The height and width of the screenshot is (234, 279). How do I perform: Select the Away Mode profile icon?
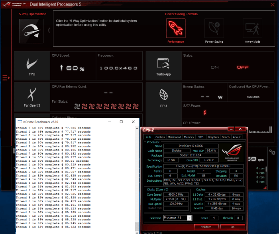(252, 28)
